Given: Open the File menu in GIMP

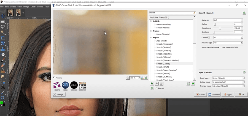Looking at the screenshot, I should click(x=2, y=7).
